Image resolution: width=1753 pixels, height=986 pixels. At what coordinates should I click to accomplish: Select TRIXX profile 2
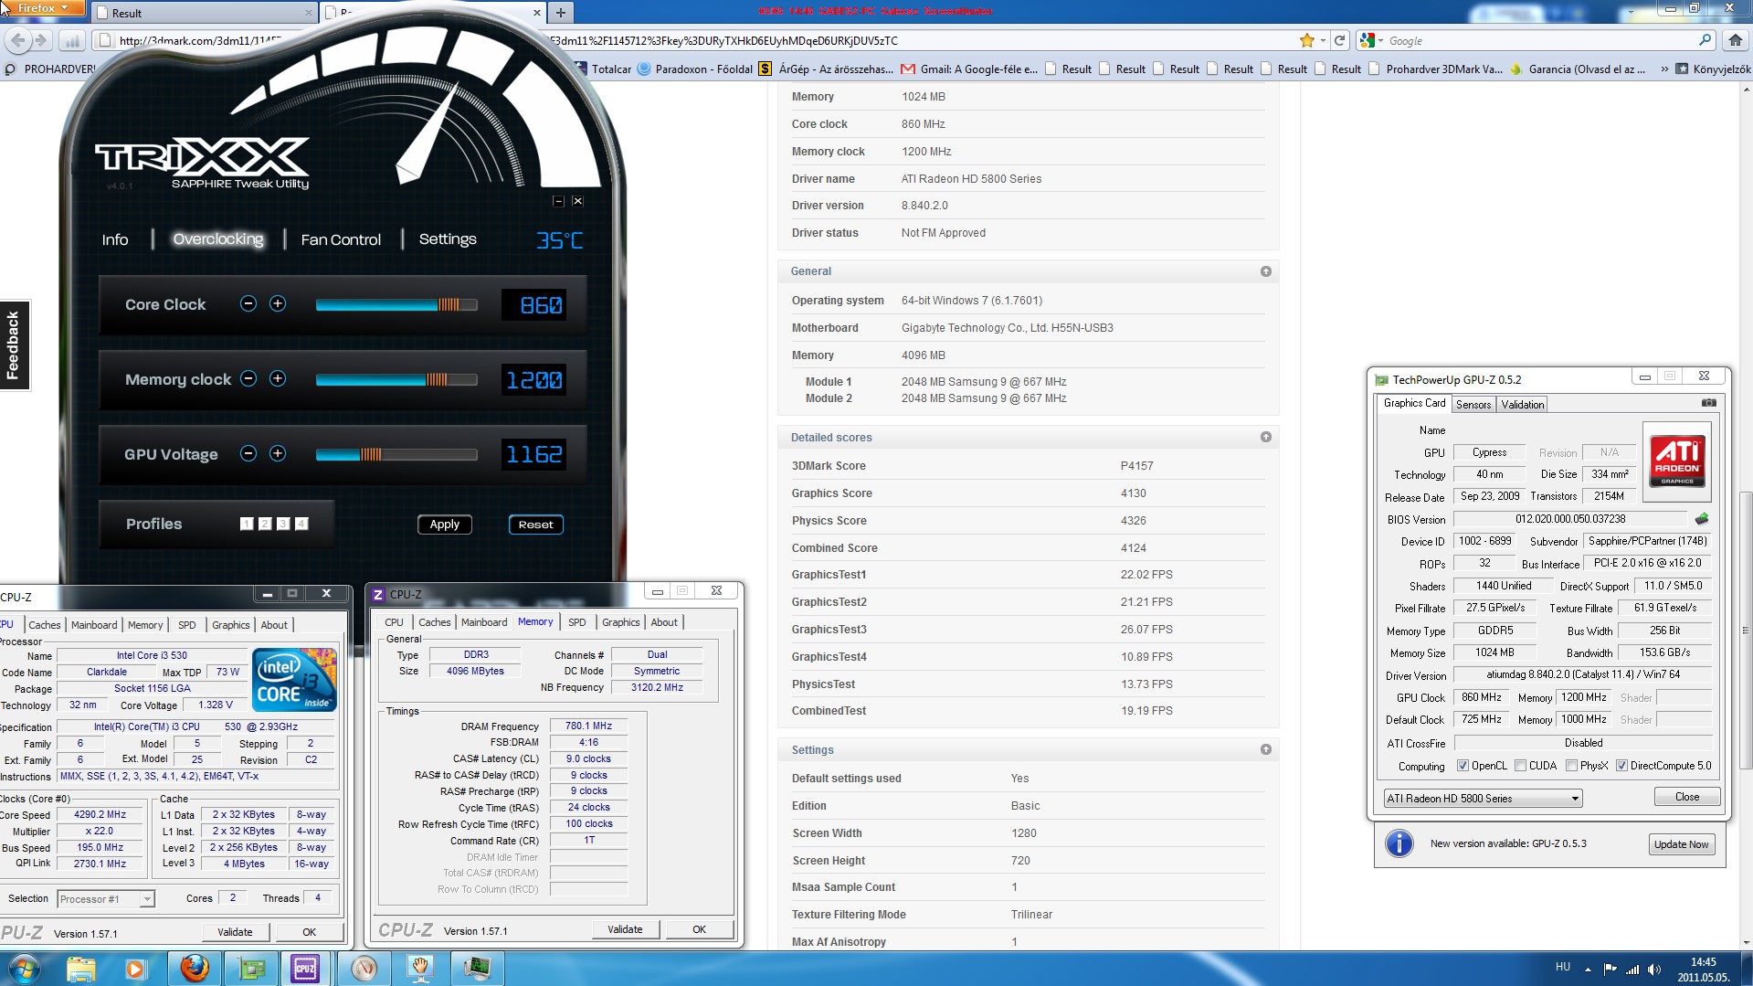pos(265,524)
